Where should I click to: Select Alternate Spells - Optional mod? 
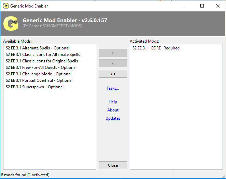[x=38, y=48]
